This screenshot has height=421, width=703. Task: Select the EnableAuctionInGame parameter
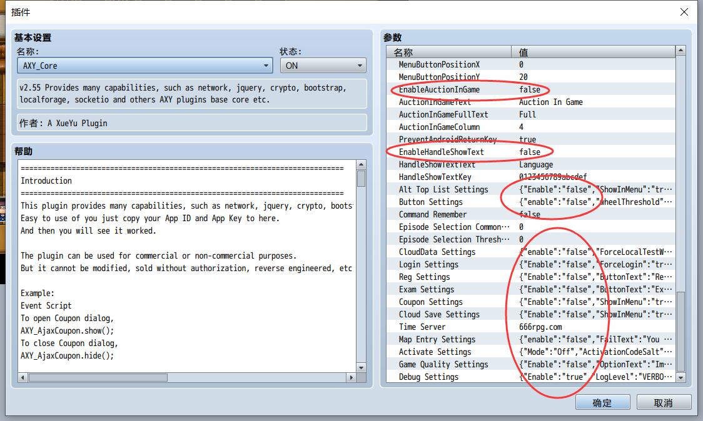[531, 89]
